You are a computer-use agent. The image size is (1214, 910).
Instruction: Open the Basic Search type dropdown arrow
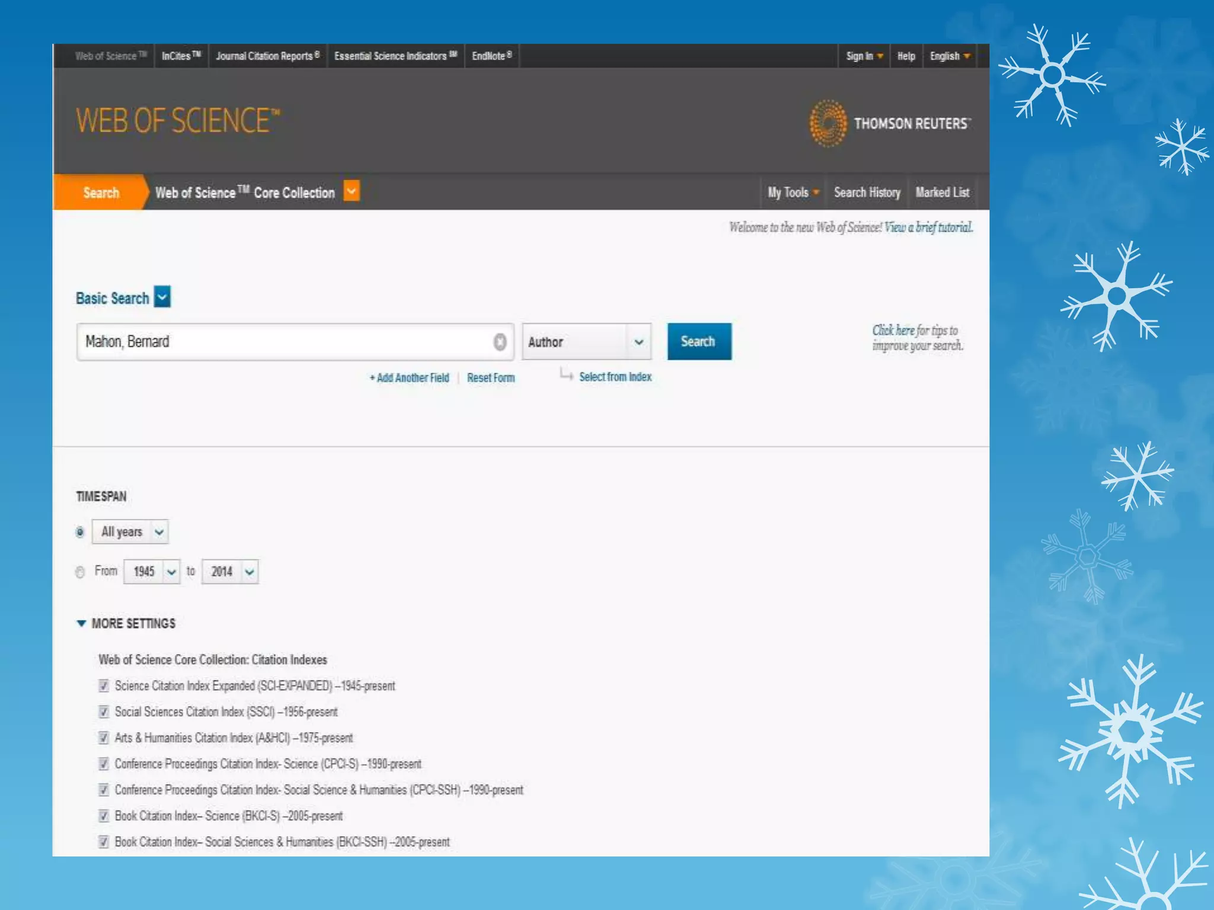pyautogui.click(x=162, y=297)
